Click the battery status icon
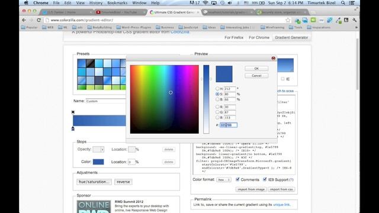The height and width of the screenshot is (213, 379). point(262,3)
